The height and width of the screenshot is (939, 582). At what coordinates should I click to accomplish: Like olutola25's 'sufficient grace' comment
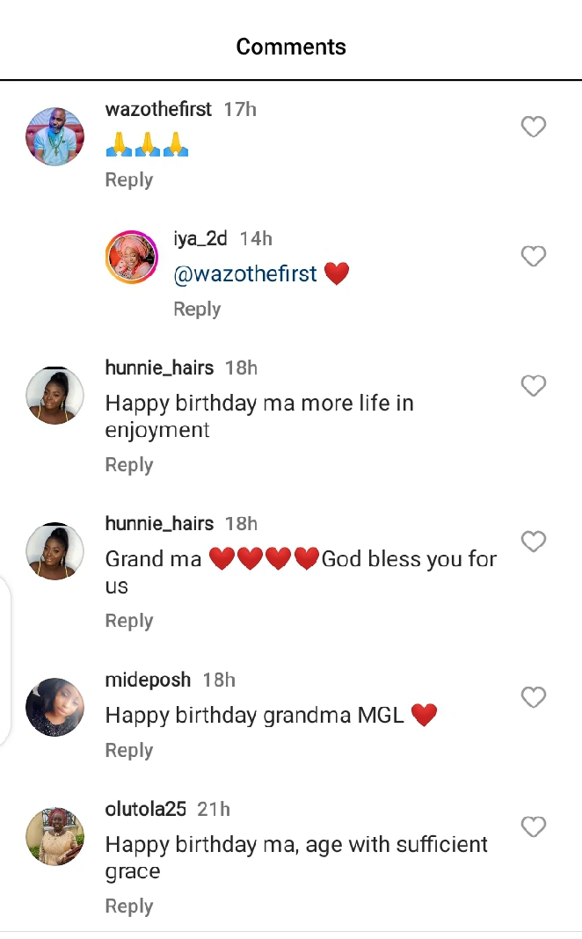coord(534,827)
